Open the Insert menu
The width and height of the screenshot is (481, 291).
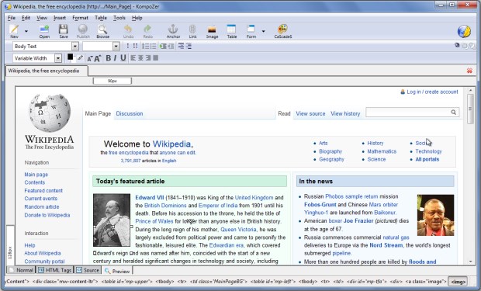pyautogui.click(x=60, y=18)
